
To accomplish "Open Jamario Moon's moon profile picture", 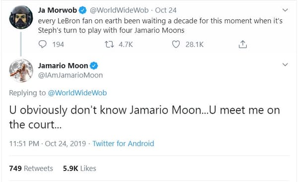I will (21, 70).
